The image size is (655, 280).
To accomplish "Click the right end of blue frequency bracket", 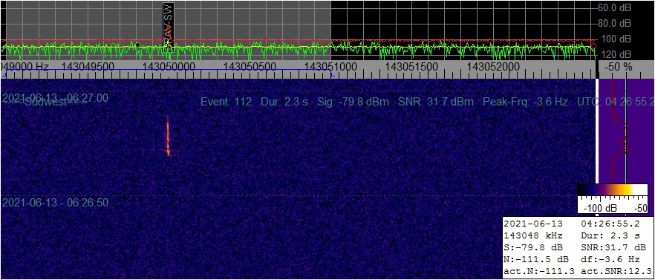I will [332, 73].
